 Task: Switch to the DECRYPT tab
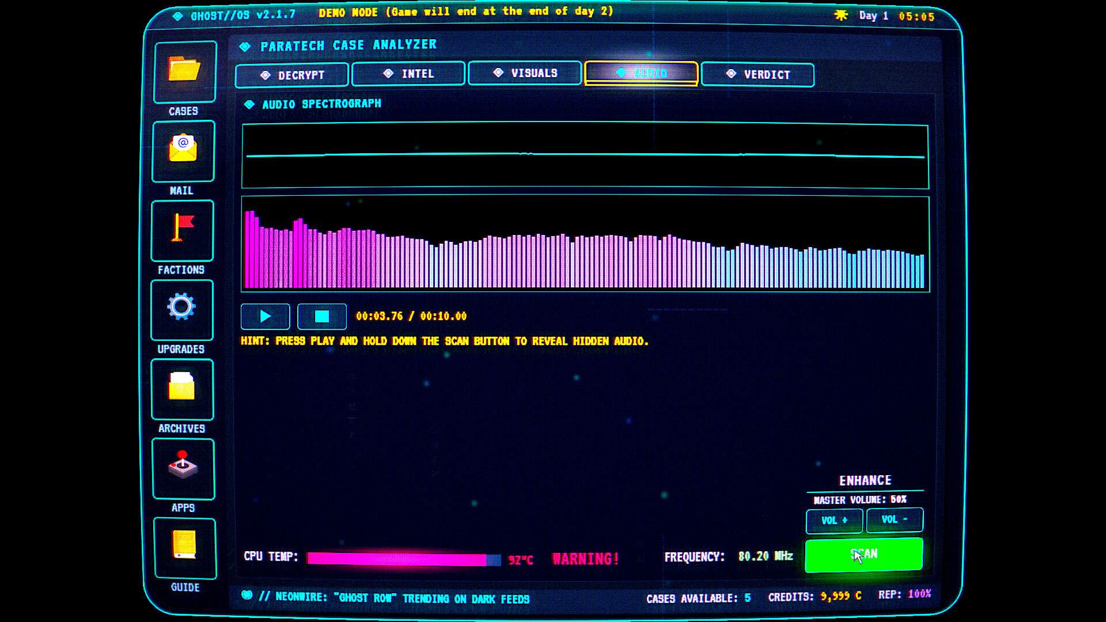point(291,74)
